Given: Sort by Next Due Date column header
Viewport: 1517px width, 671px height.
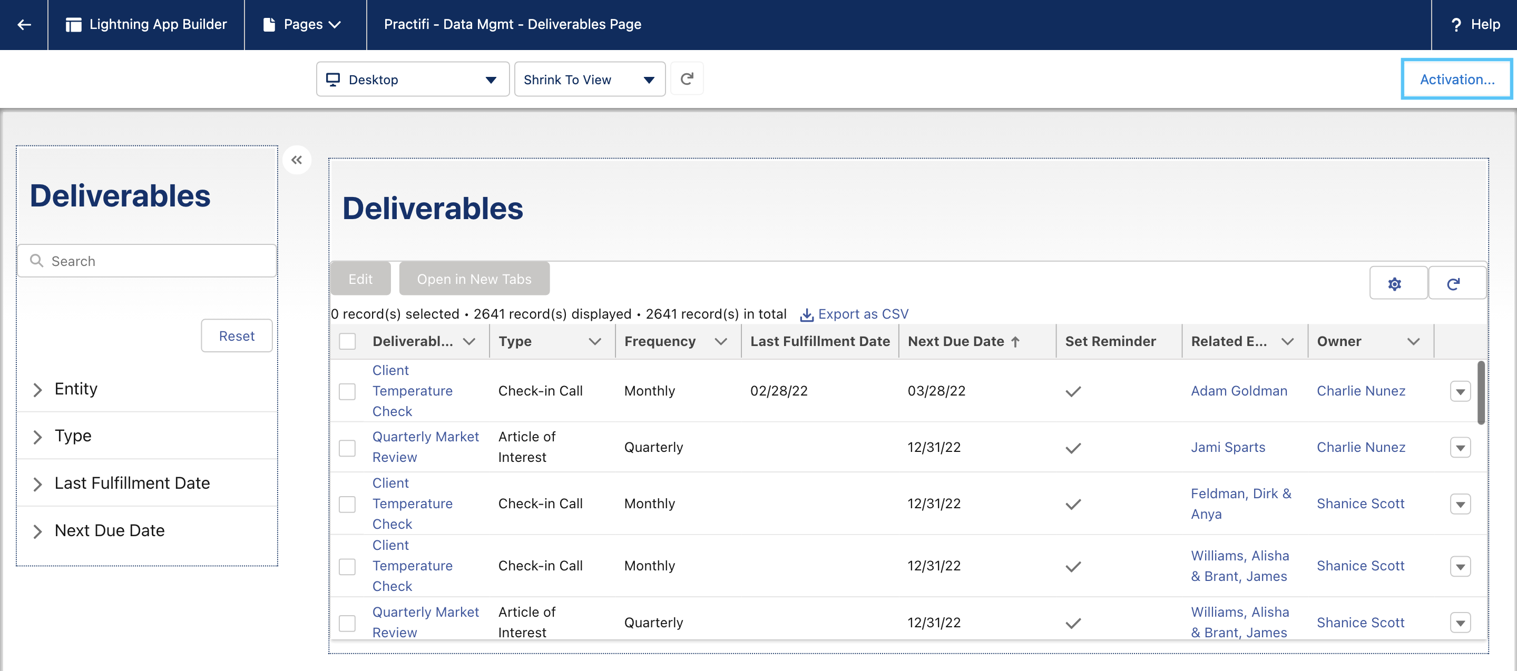Looking at the screenshot, I should [956, 341].
